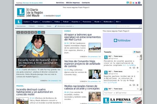157x104 pixels.
Task: Go to previous slide with << button
Action: [x=18, y=32]
